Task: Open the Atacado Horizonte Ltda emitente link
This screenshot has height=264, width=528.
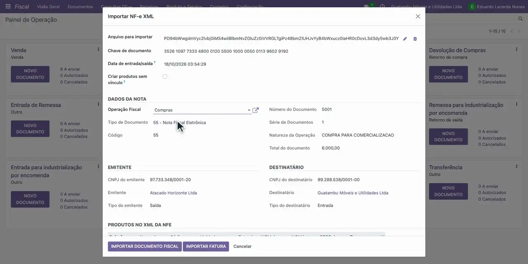Action: pos(173,193)
